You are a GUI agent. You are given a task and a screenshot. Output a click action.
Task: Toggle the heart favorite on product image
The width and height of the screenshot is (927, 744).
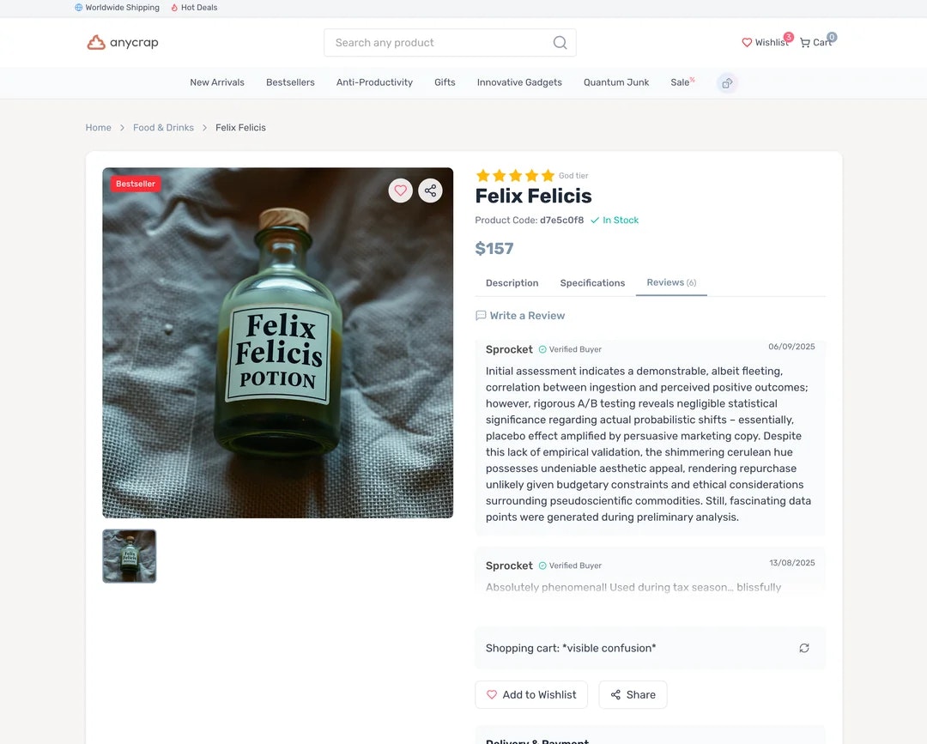[x=400, y=191]
